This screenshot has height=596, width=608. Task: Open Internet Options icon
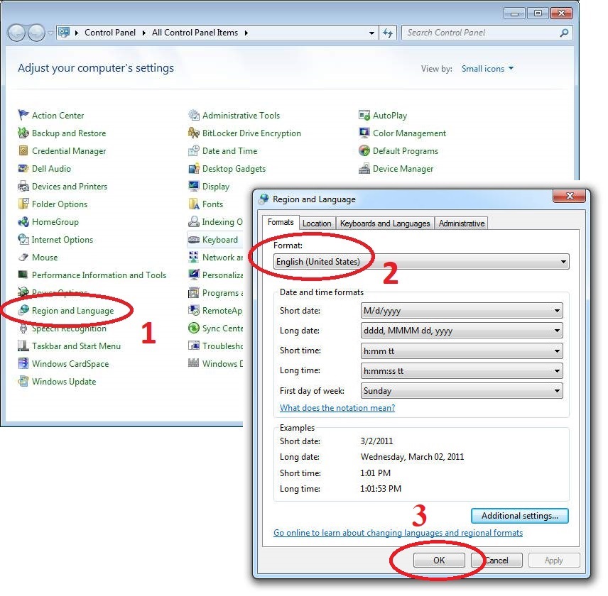click(x=23, y=239)
